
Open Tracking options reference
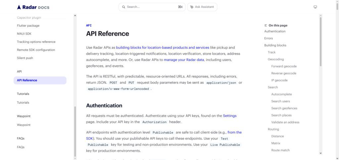(x=36, y=42)
